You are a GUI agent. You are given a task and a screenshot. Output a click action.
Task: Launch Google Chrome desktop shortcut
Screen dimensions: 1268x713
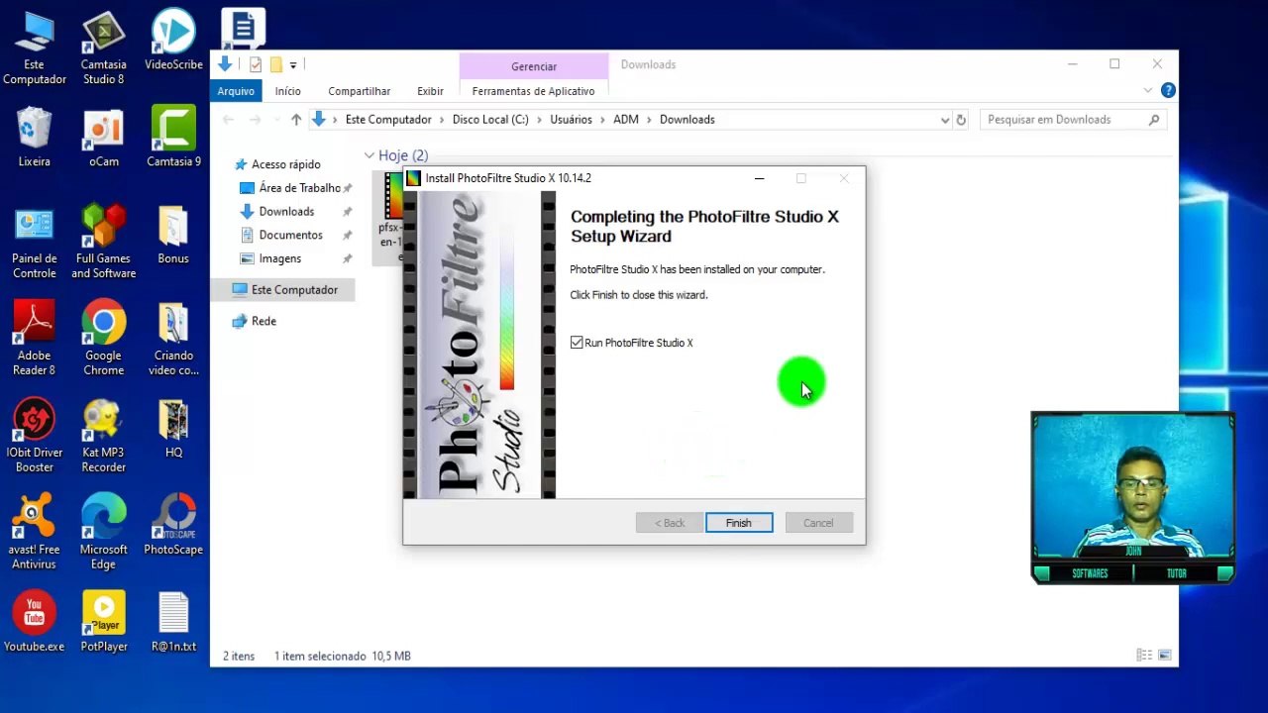click(x=103, y=339)
